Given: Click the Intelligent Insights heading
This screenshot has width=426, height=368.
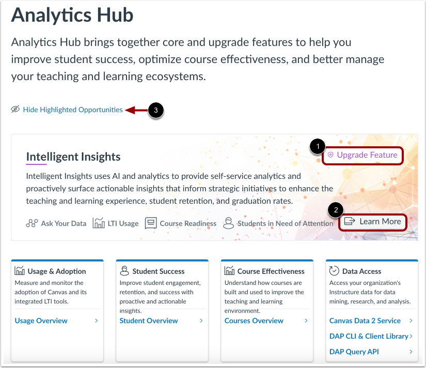Looking at the screenshot, I should click(x=73, y=157).
